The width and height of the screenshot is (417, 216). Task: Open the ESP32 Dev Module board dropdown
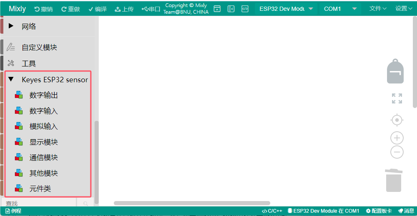(286, 9)
